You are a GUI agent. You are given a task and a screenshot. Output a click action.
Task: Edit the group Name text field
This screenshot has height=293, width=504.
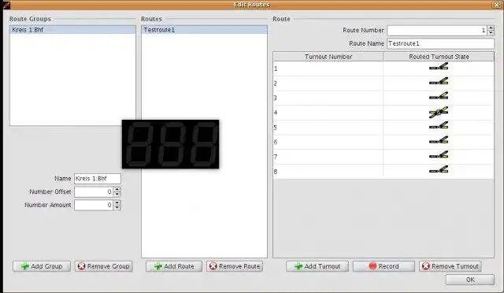pyautogui.click(x=98, y=179)
